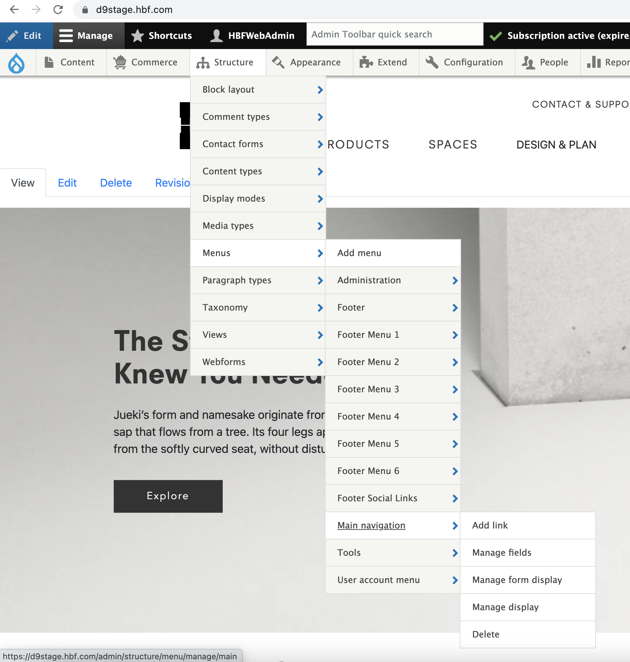This screenshot has height=662, width=630.
Task: Click the Extend puzzle piece icon
Action: [366, 62]
